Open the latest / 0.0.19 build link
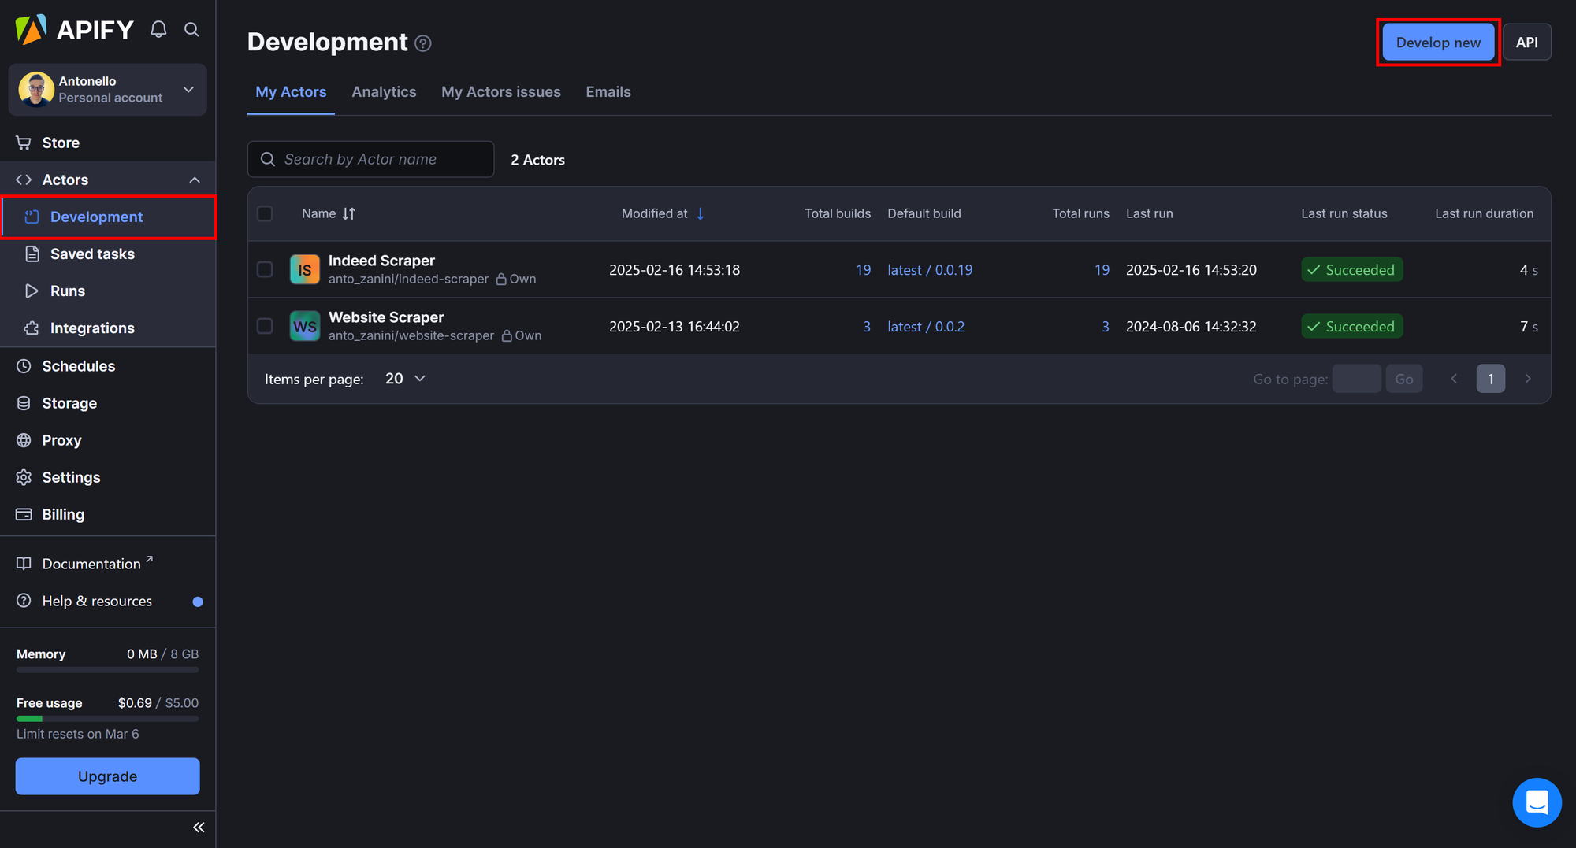 click(931, 269)
